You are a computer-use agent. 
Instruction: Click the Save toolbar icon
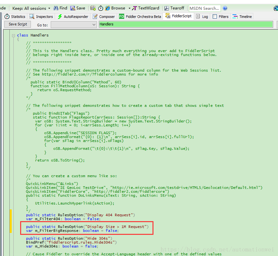[x=73, y=8]
